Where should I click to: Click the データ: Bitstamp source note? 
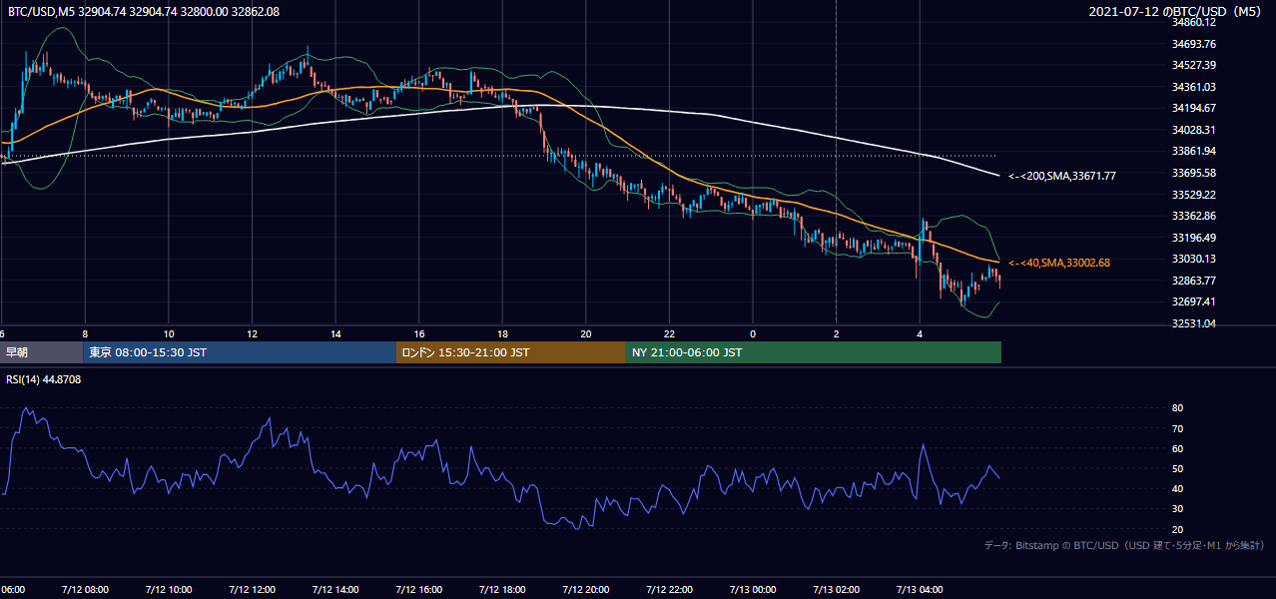(x=1125, y=545)
